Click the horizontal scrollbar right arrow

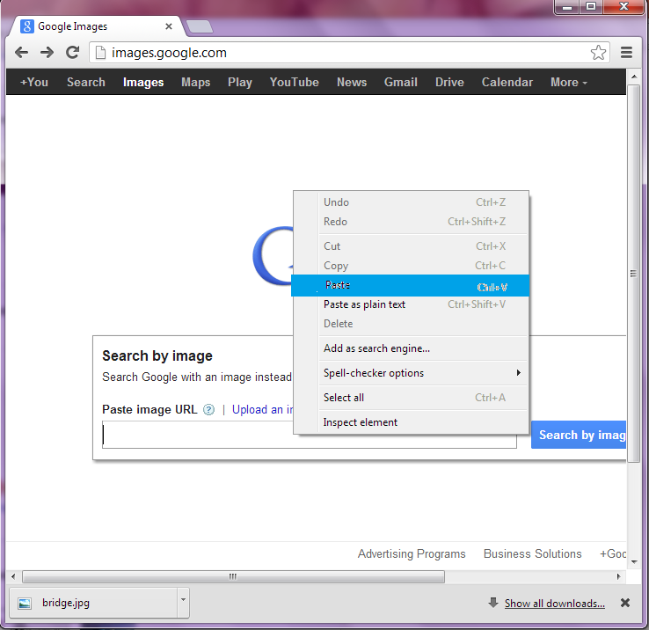(x=619, y=576)
